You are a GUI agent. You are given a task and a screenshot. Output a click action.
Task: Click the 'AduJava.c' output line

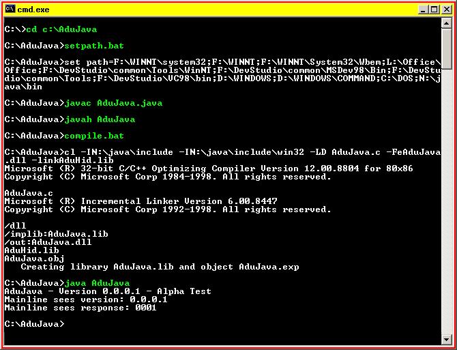click(x=29, y=193)
